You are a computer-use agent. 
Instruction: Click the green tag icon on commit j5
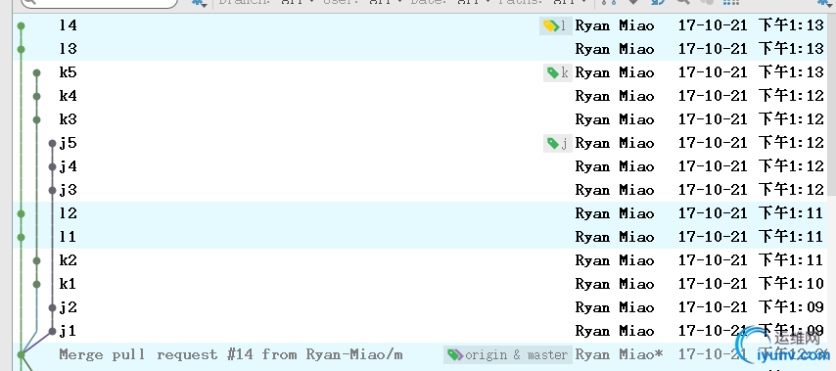point(553,143)
